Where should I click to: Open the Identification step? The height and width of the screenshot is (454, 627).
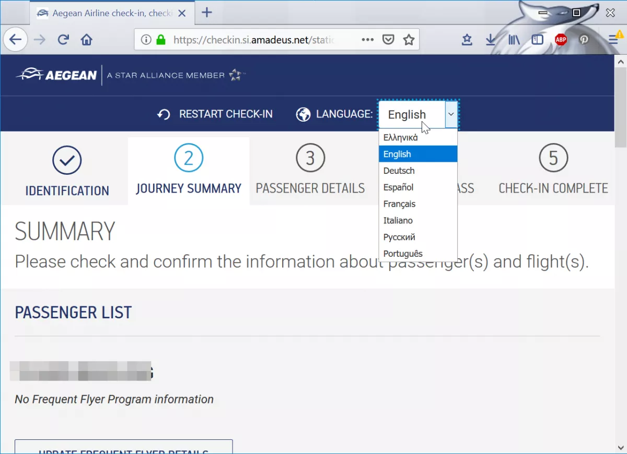tap(67, 171)
